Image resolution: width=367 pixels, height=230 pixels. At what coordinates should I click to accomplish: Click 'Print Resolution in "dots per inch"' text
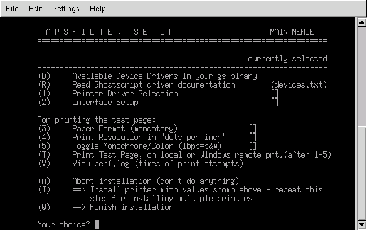point(149,137)
